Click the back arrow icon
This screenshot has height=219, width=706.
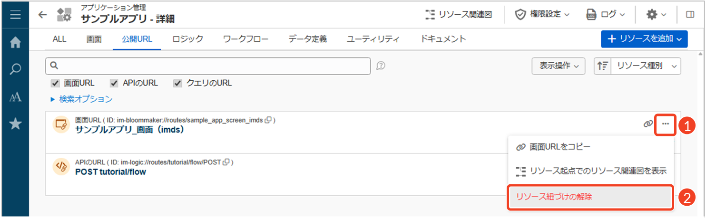[x=43, y=15]
